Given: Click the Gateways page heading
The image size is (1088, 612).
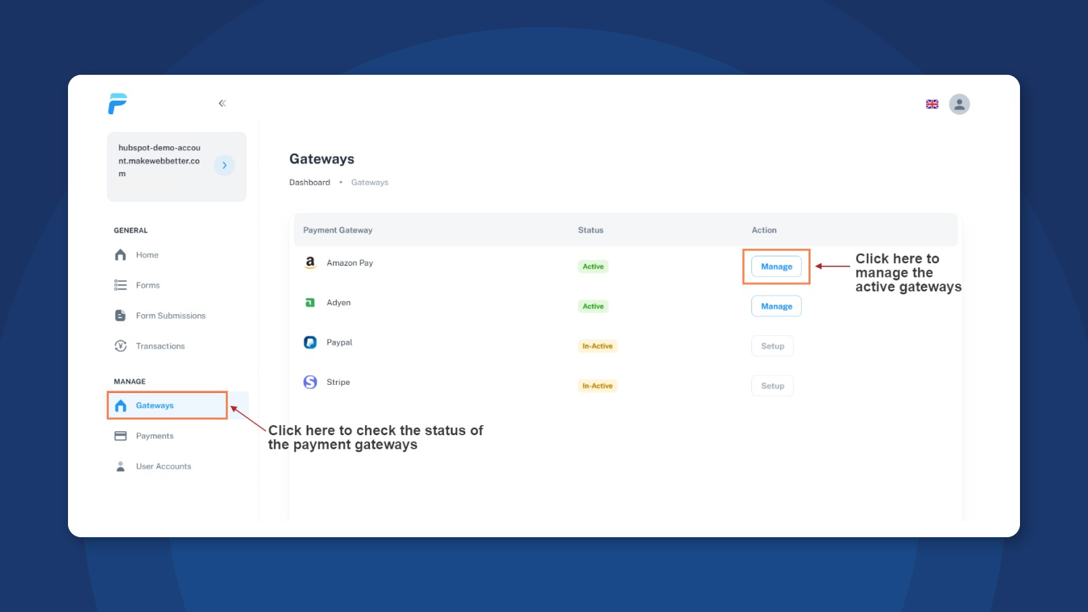Looking at the screenshot, I should [x=322, y=159].
